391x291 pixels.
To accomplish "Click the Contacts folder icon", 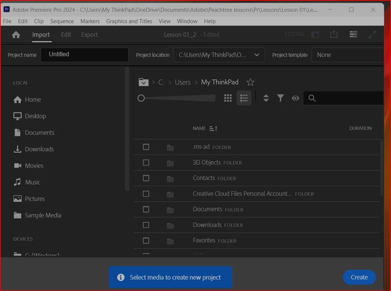I will (x=170, y=179).
